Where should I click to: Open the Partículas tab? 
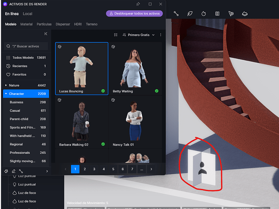pyautogui.click(x=44, y=24)
